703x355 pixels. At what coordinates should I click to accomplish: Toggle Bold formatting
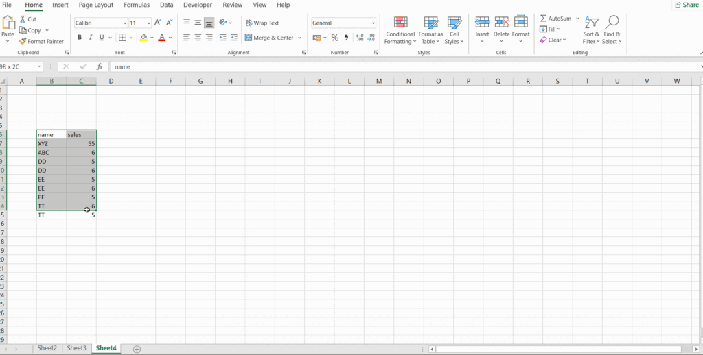click(x=80, y=38)
